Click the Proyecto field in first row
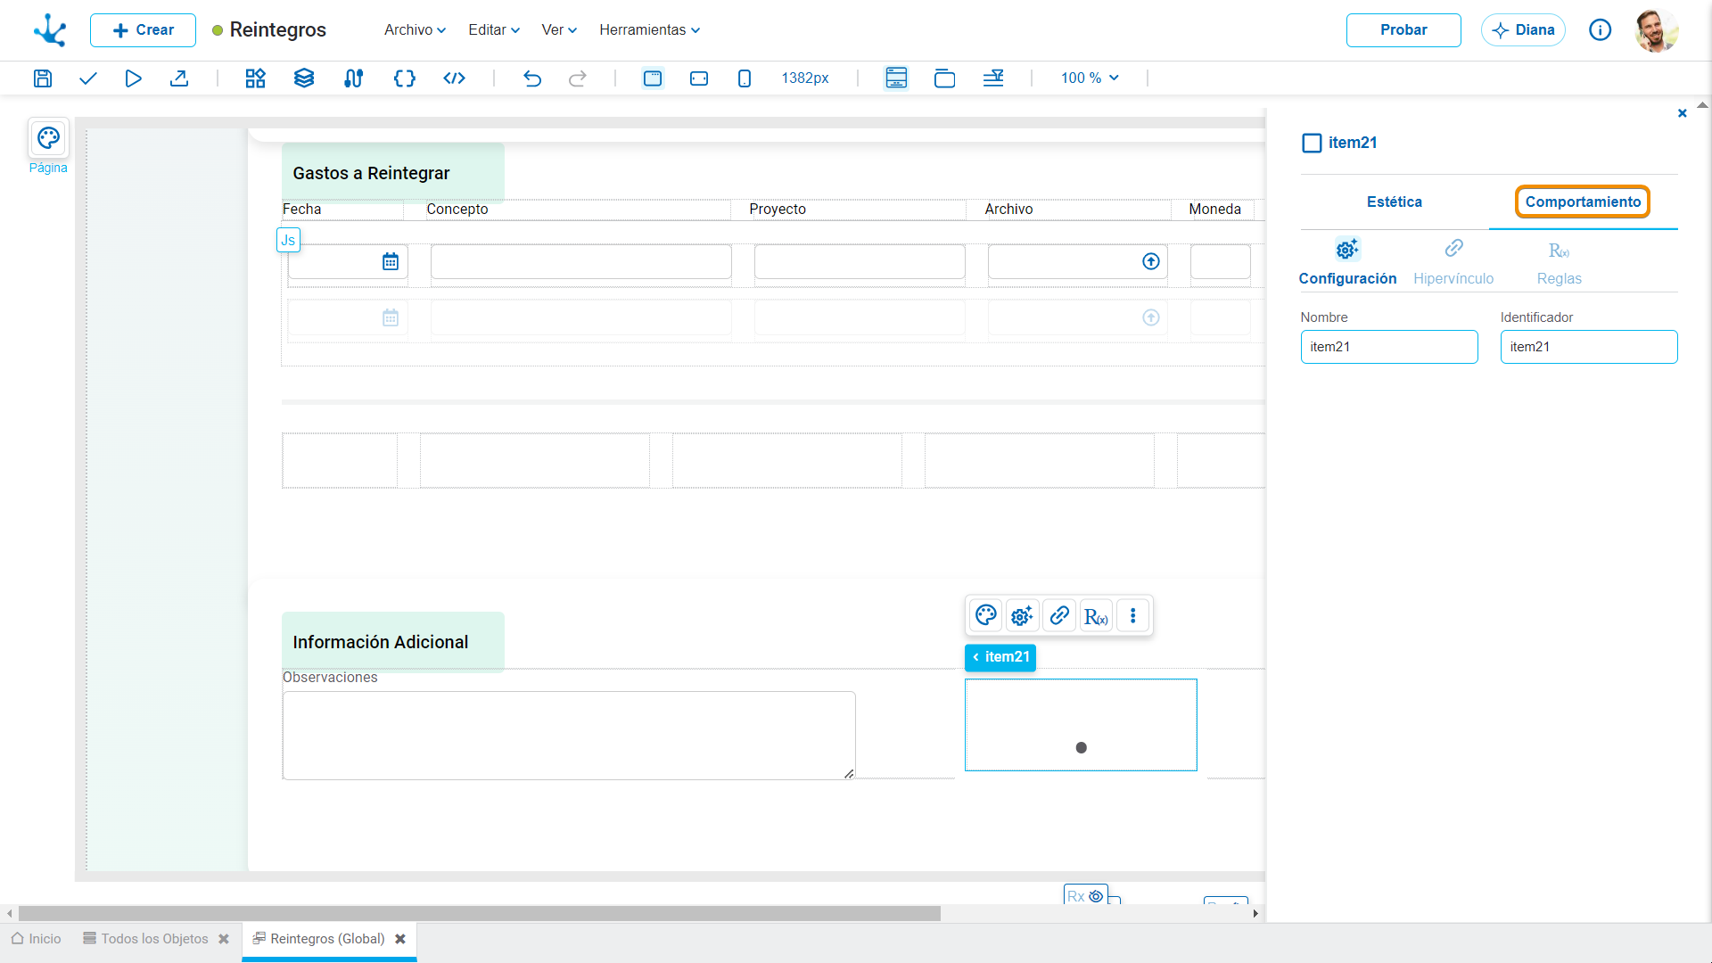 tap(860, 261)
